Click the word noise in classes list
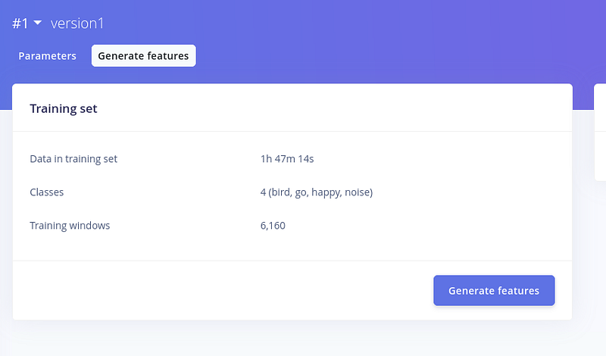 pos(357,192)
